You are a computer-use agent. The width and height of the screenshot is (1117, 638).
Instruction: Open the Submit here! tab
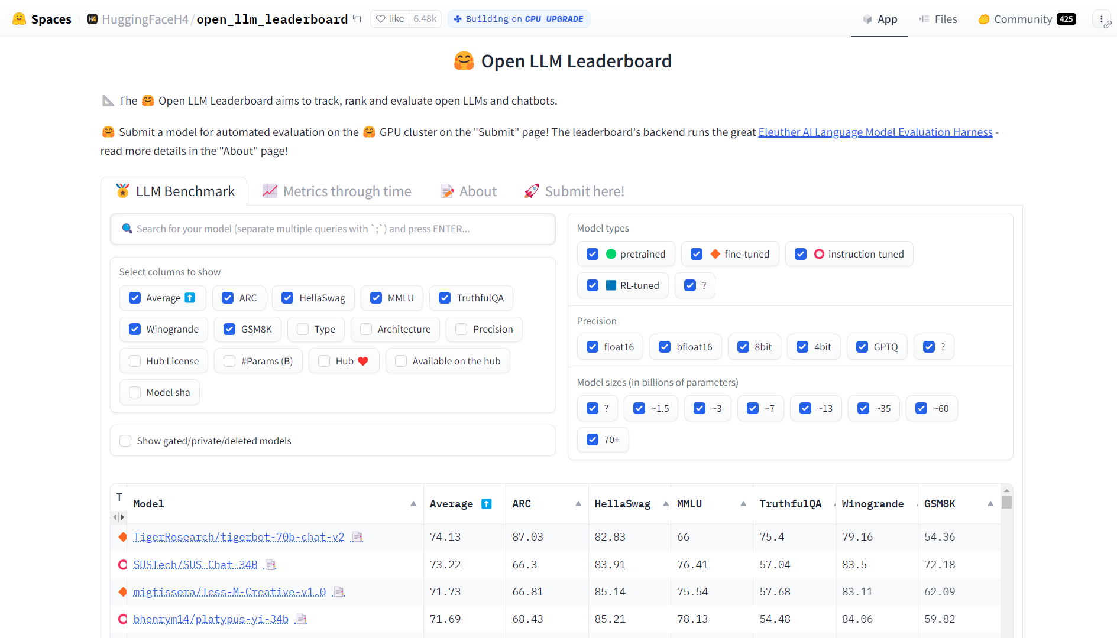(574, 191)
